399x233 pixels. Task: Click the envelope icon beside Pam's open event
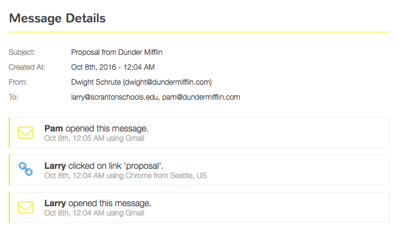pos(26,133)
